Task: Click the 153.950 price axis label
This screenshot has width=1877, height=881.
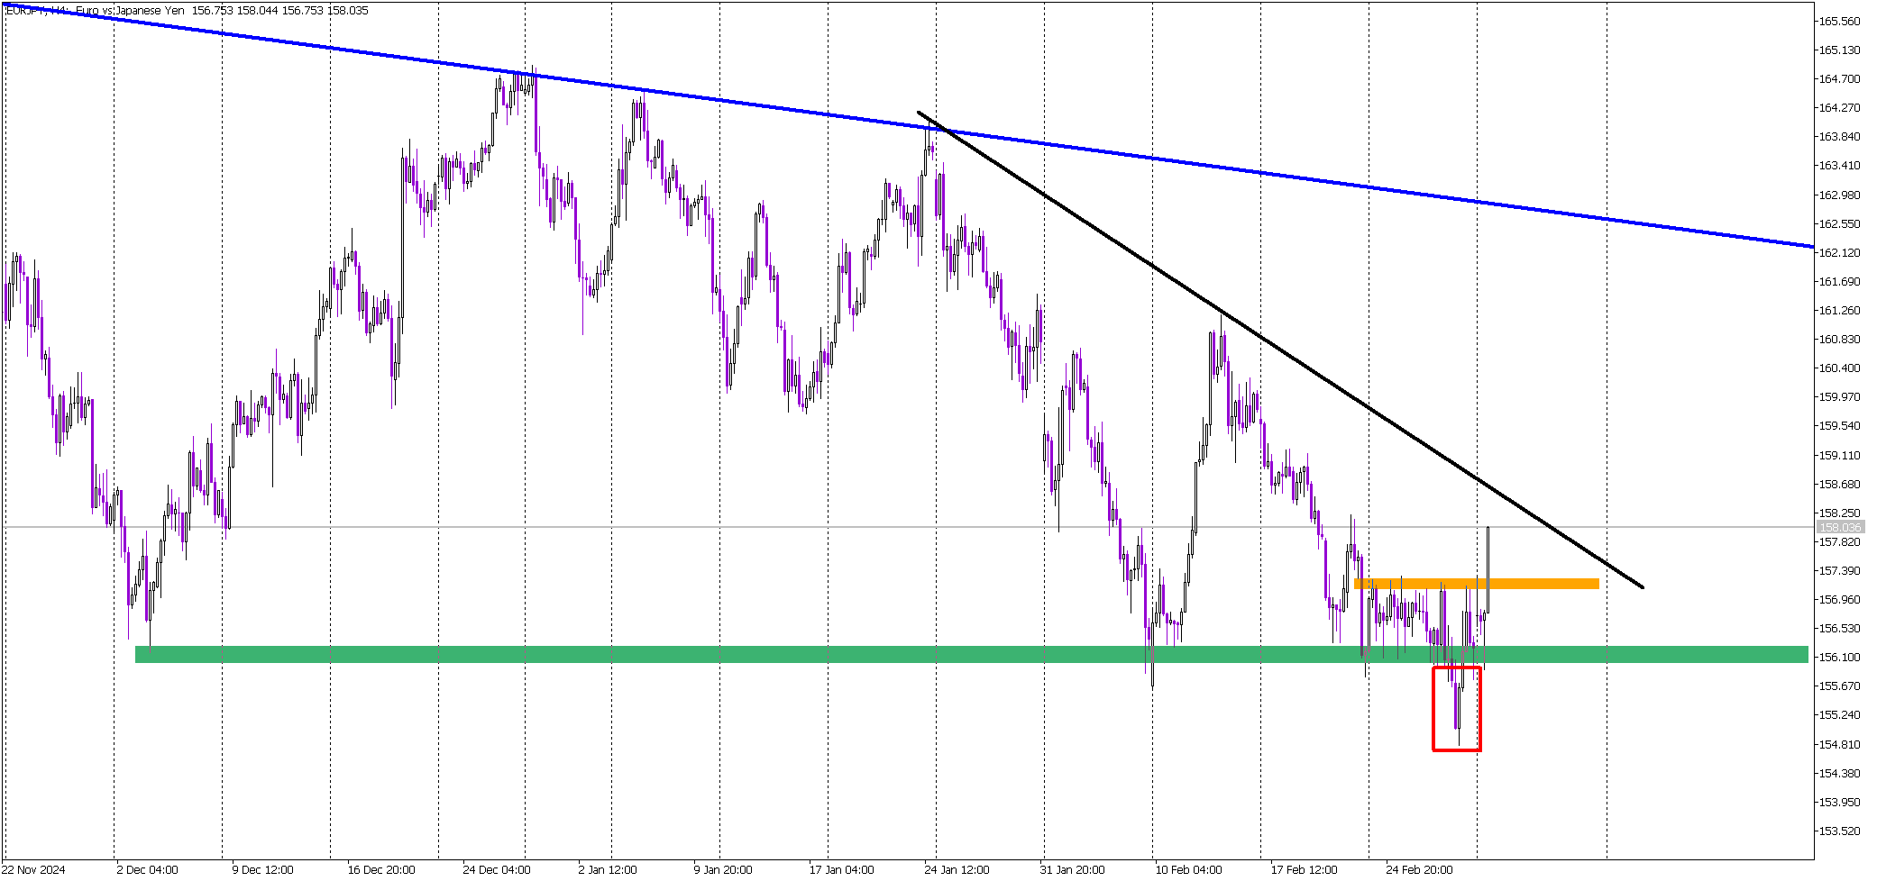Action: tap(1839, 802)
